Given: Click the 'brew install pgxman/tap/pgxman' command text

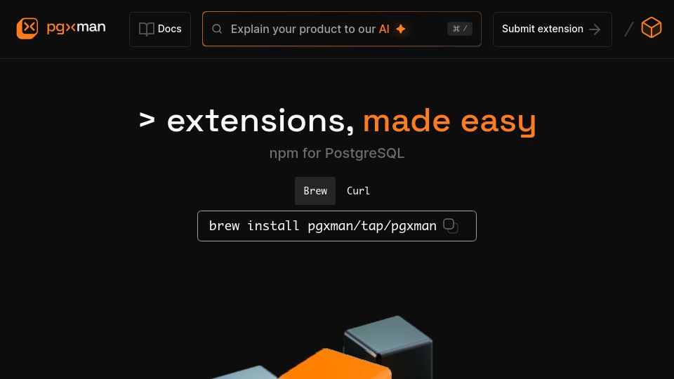Looking at the screenshot, I should pos(322,225).
